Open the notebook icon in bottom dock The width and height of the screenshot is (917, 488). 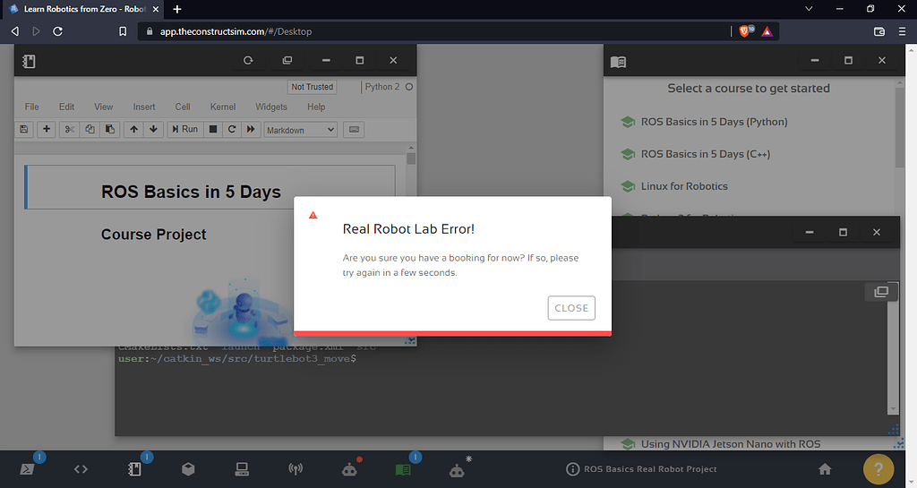(134, 468)
